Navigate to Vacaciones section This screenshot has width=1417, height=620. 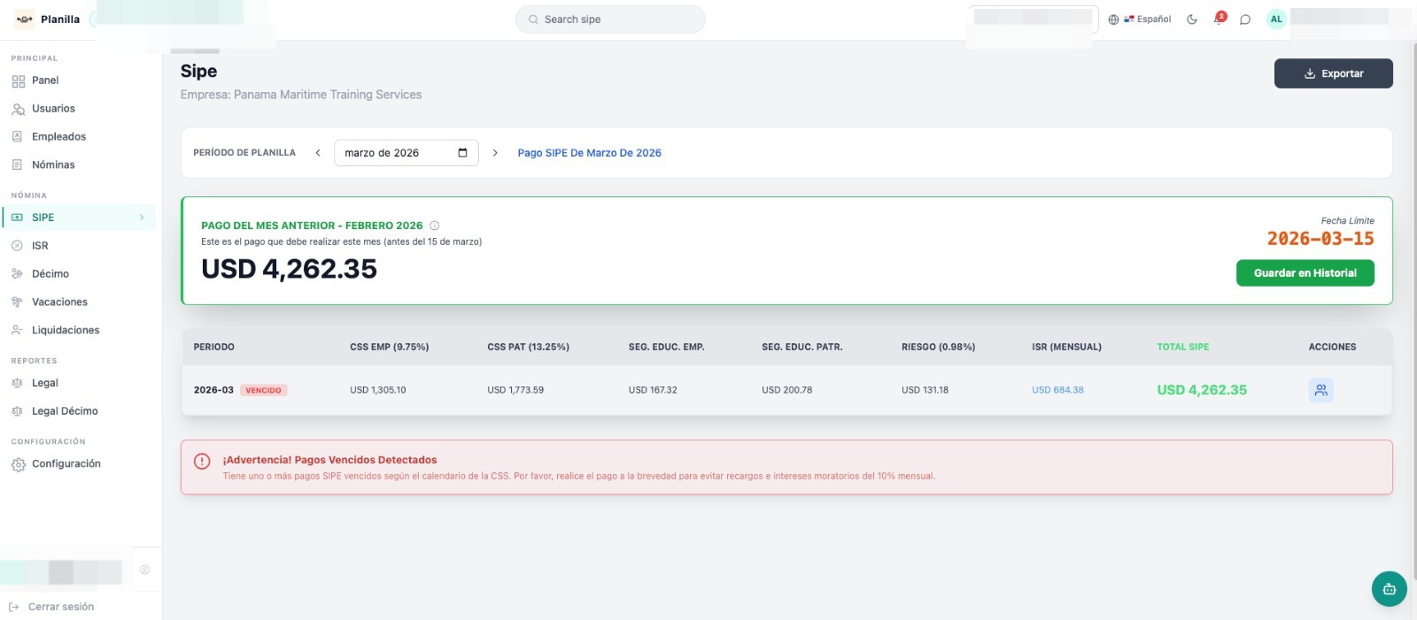tap(59, 302)
